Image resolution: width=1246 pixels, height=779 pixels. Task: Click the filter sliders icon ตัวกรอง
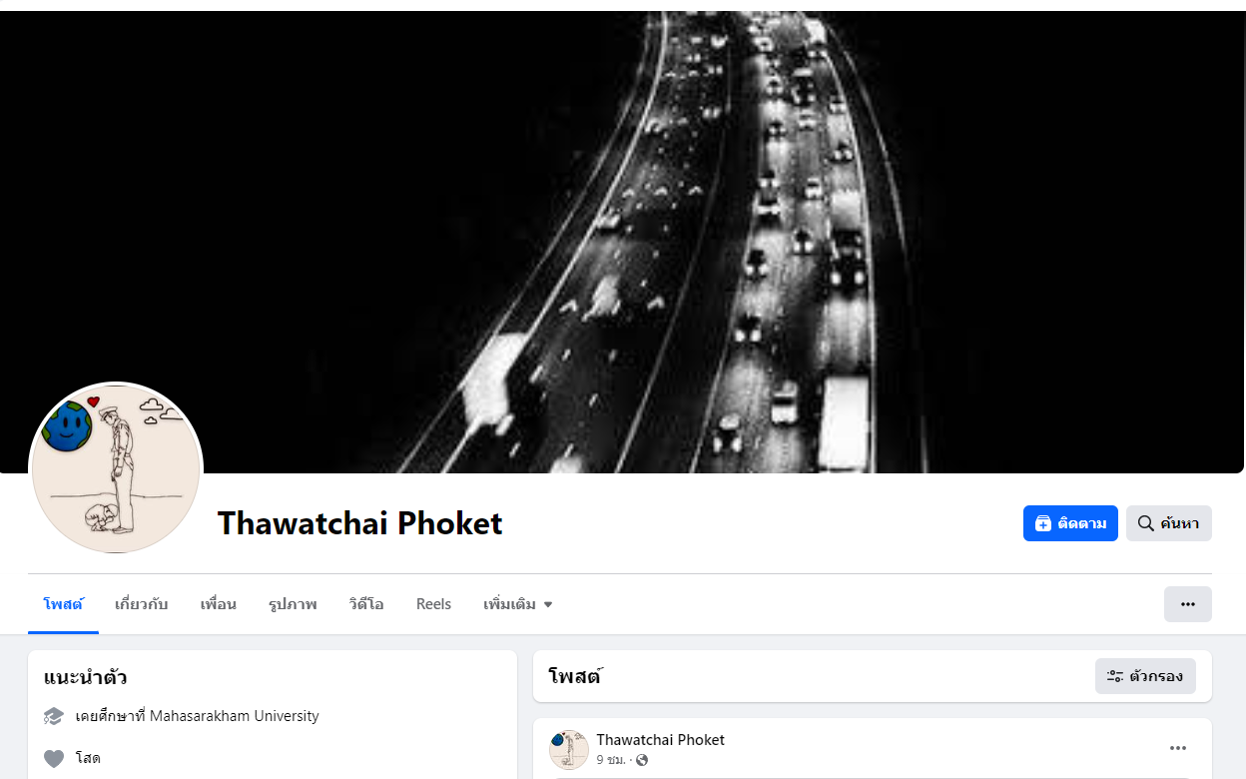pos(1115,676)
